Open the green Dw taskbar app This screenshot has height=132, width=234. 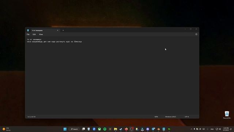(x=169, y=129)
